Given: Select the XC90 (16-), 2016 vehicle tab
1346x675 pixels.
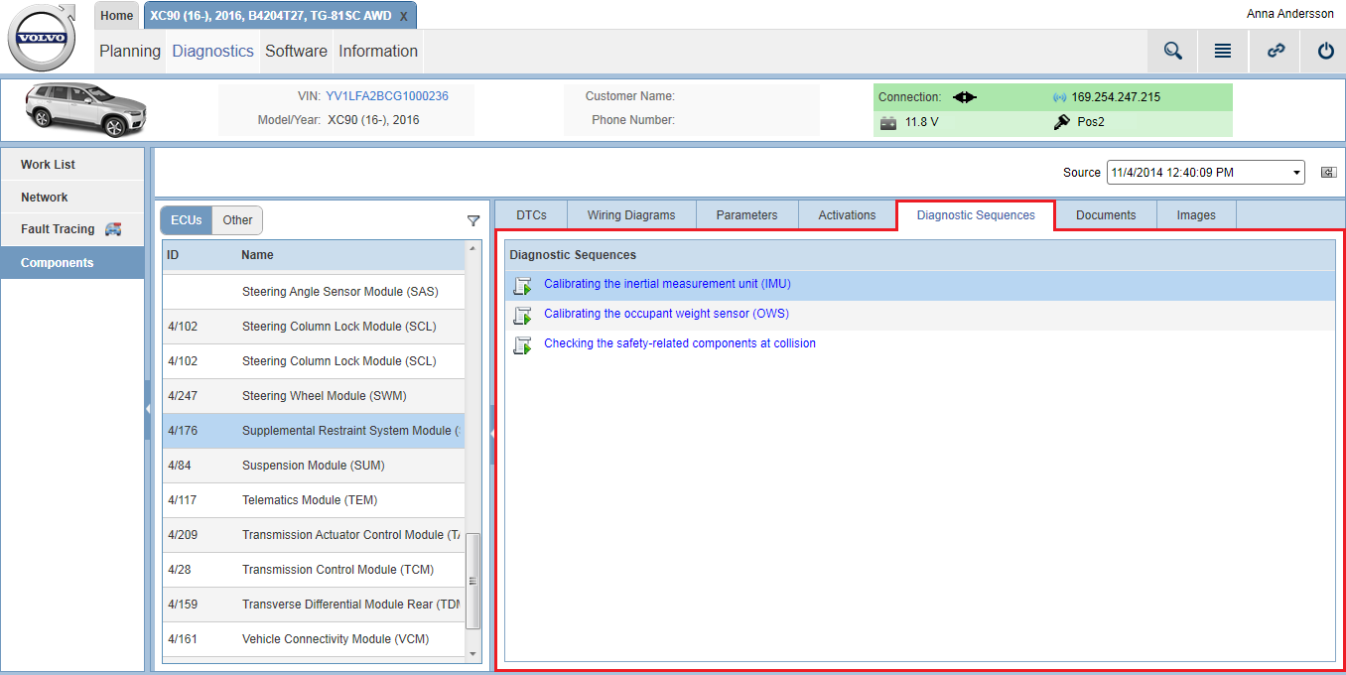Looking at the screenshot, I should coord(270,16).
